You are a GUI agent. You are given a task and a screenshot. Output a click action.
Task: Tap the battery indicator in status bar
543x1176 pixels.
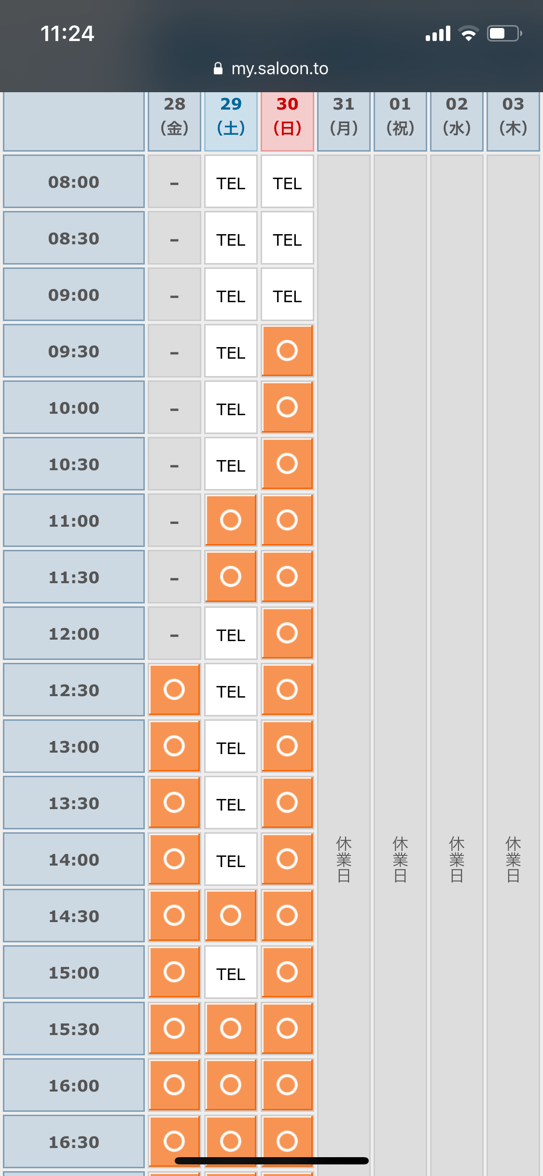pos(504,33)
